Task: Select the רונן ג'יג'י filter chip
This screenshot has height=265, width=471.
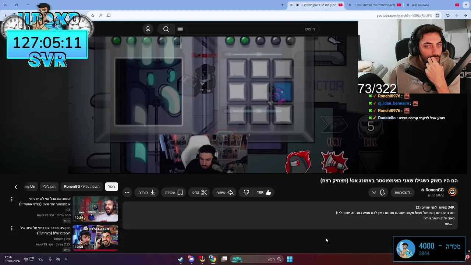Action: point(49,187)
